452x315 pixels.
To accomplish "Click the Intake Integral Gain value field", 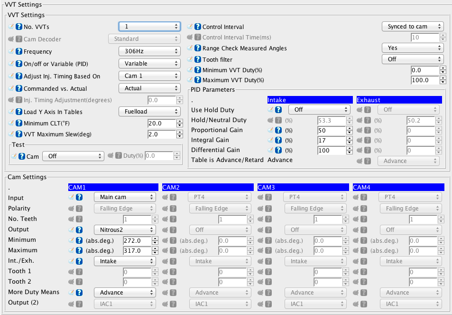I will tap(332, 140).
